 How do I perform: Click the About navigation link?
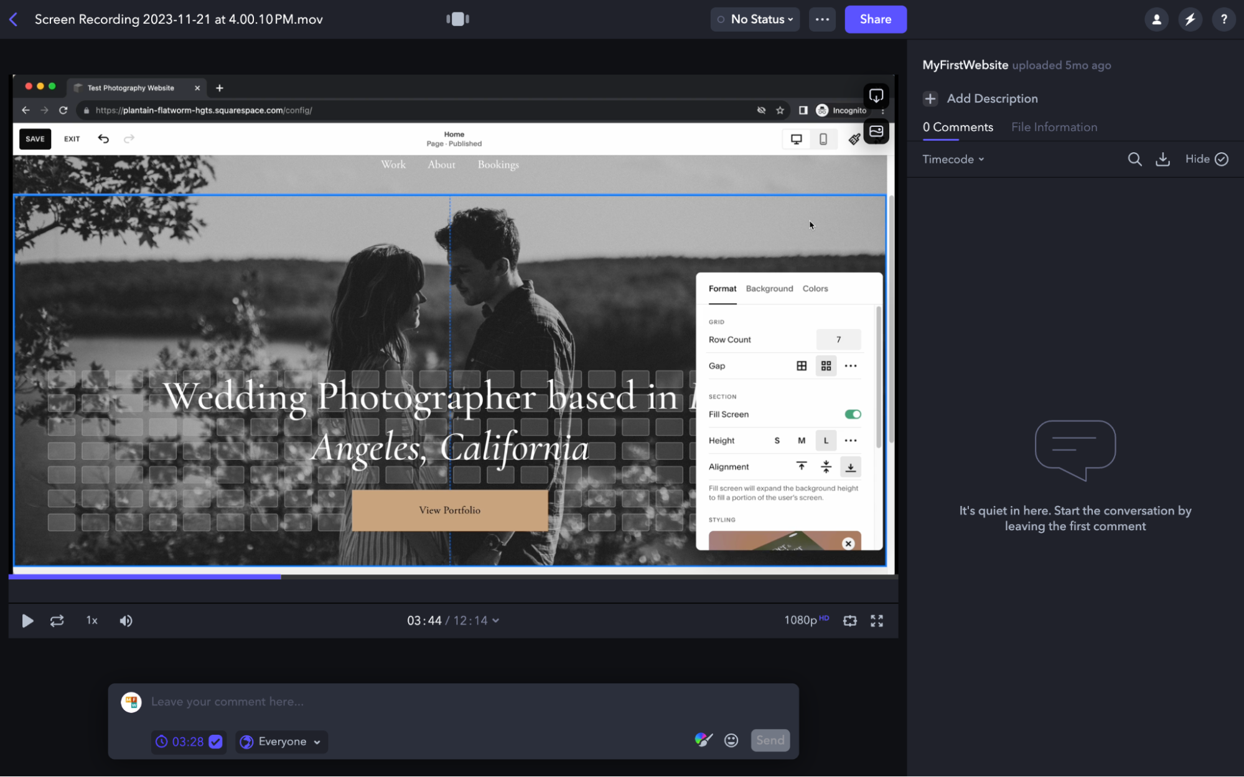click(x=441, y=164)
